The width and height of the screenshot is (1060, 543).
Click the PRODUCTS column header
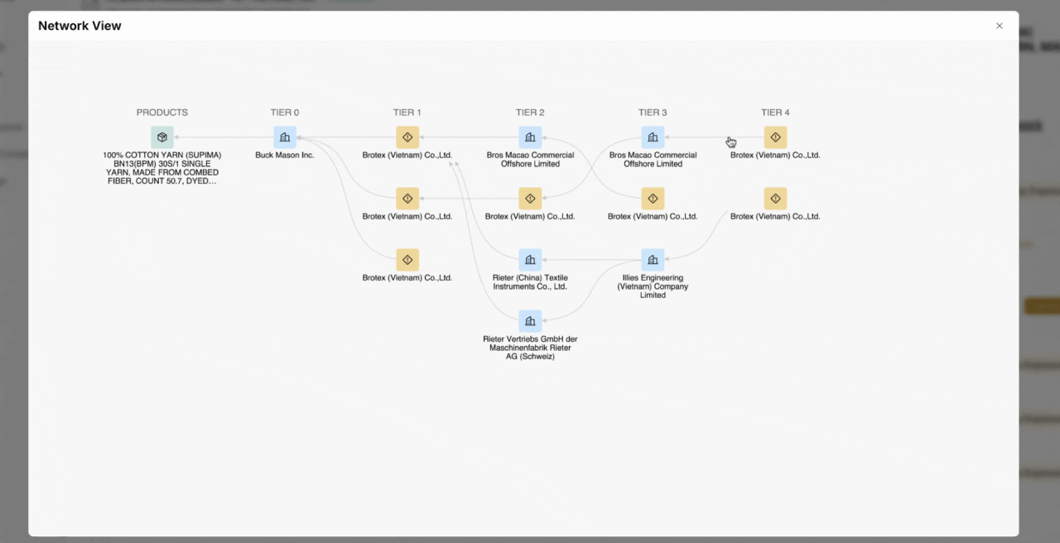(x=162, y=113)
